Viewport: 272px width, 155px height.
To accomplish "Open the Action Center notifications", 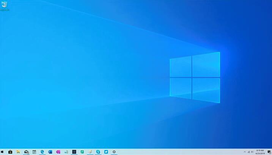I will pos(269,152).
